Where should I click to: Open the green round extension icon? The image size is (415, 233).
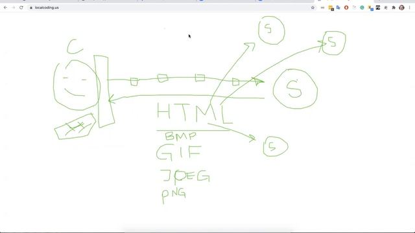tap(362, 8)
